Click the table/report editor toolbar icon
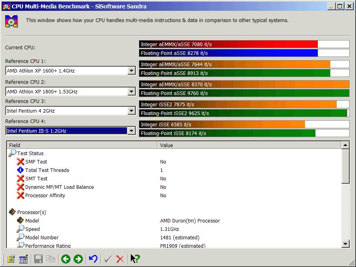The height and width of the screenshot is (267, 356). (x=23, y=259)
